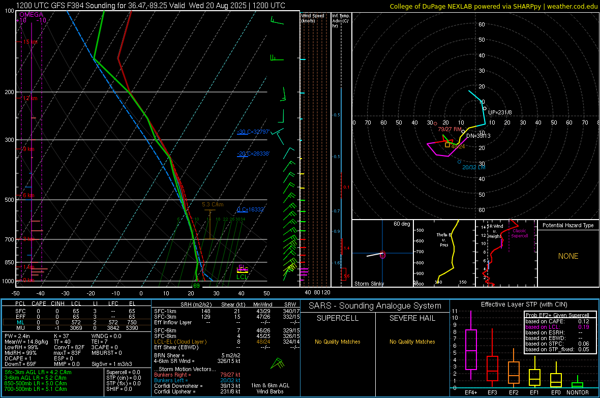Click the Corfidi Upshear = 231/8 kt line
600x398 pixels.
[x=197, y=391]
